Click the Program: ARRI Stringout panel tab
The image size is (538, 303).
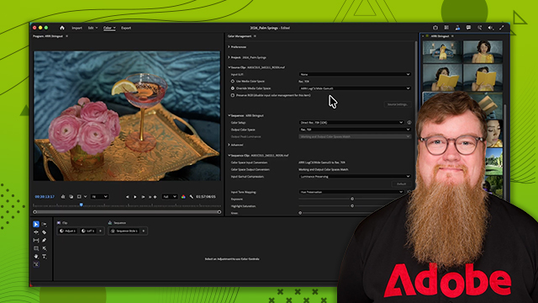(48, 36)
